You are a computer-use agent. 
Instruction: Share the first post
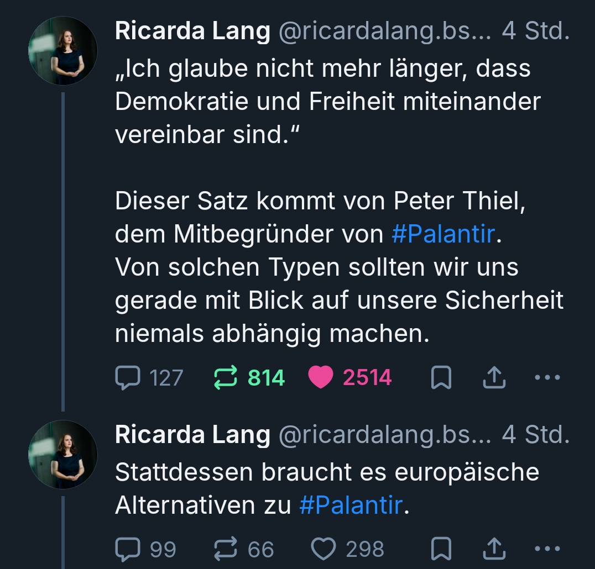click(x=494, y=378)
